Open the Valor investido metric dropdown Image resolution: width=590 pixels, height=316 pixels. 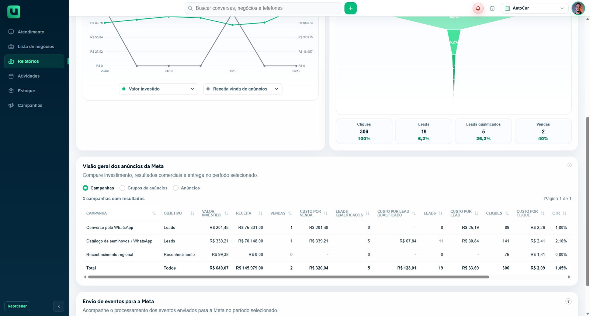click(158, 89)
